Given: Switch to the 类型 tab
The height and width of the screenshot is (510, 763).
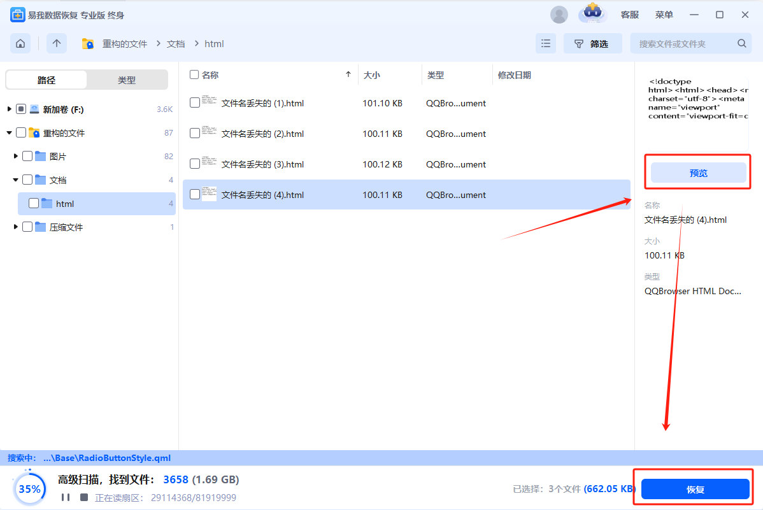Looking at the screenshot, I should pyautogui.click(x=127, y=80).
